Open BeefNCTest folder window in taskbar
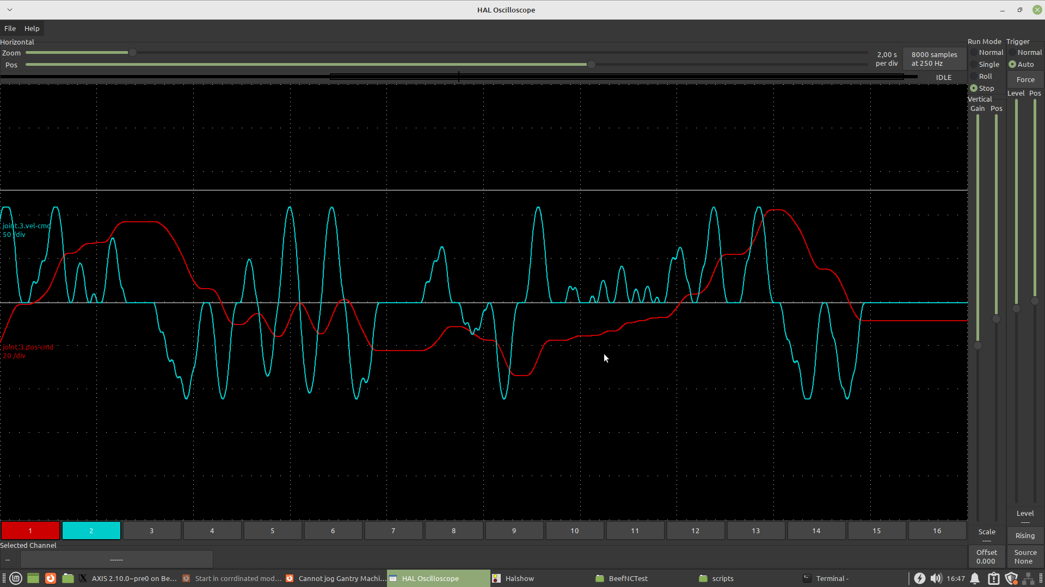Image resolution: width=1045 pixels, height=587 pixels. [644, 578]
